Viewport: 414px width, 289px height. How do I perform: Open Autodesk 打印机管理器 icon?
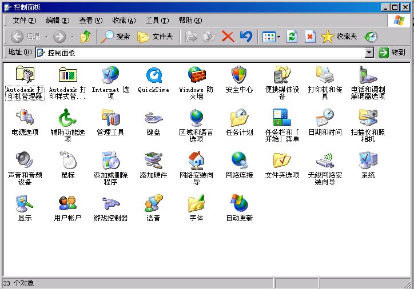(x=25, y=74)
